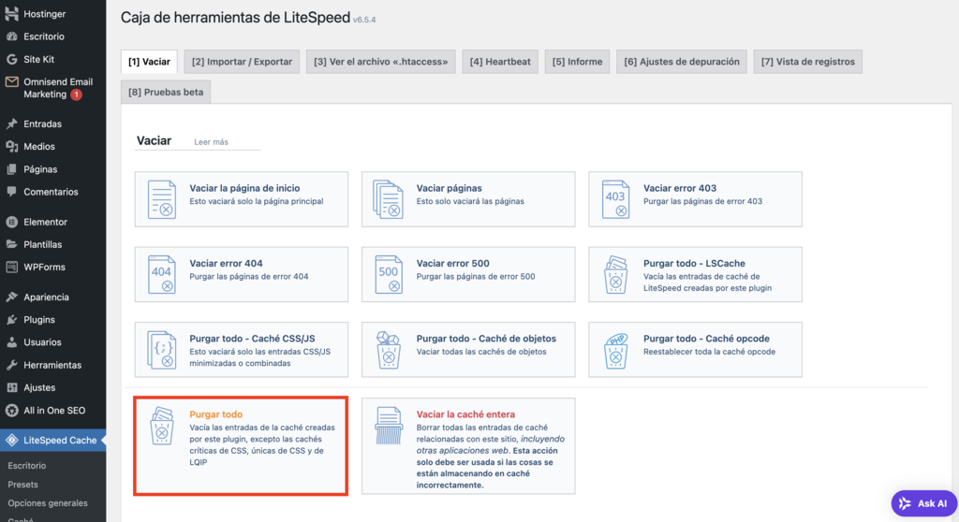The image size is (959, 522).
Task: Open the Ask AI assistant button
Action: 923,503
